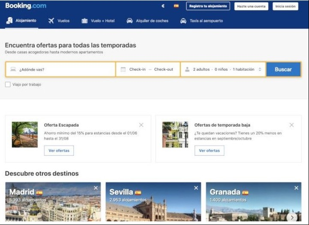The image size is (309, 225).
Task: Click the Descubre otros destinos heading
Action: [x=42, y=173]
